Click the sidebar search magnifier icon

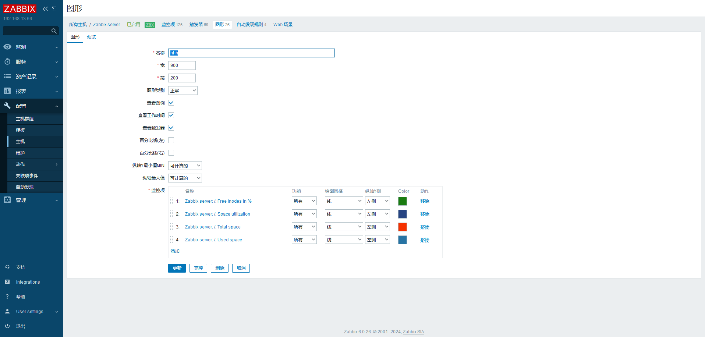(x=54, y=31)
